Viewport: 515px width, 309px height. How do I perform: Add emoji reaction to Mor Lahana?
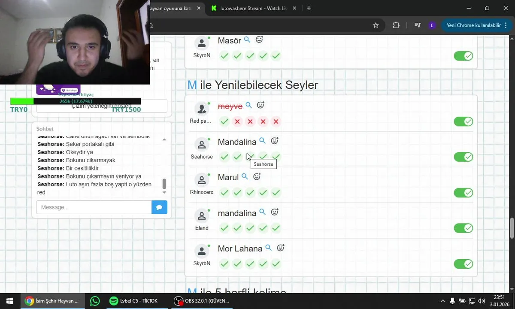[281, 248]
